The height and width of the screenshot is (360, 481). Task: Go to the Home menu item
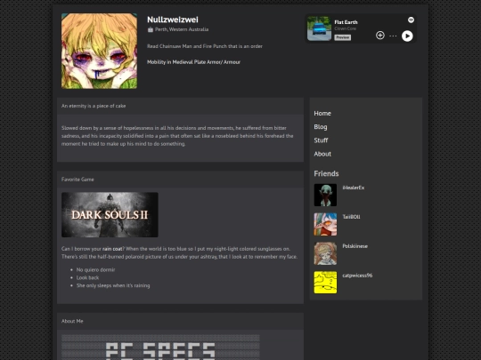322,113
